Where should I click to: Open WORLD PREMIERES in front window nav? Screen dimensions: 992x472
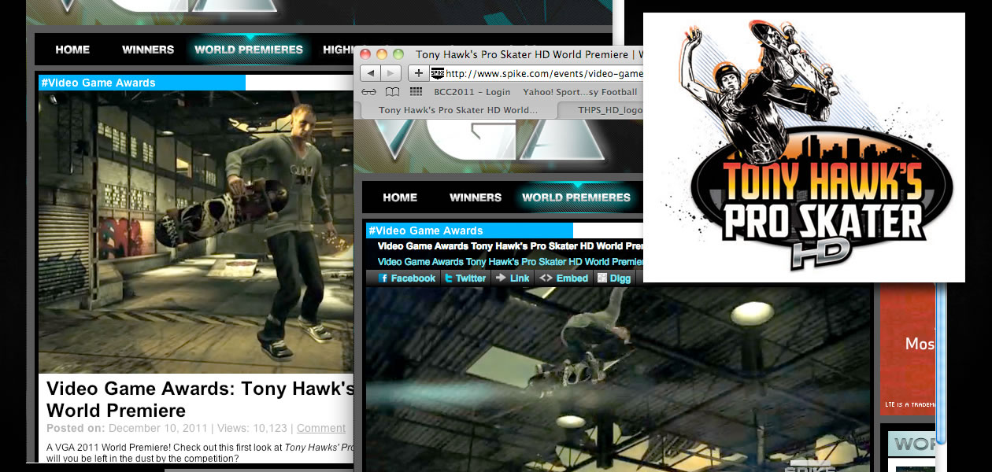(x=576, y=197)
